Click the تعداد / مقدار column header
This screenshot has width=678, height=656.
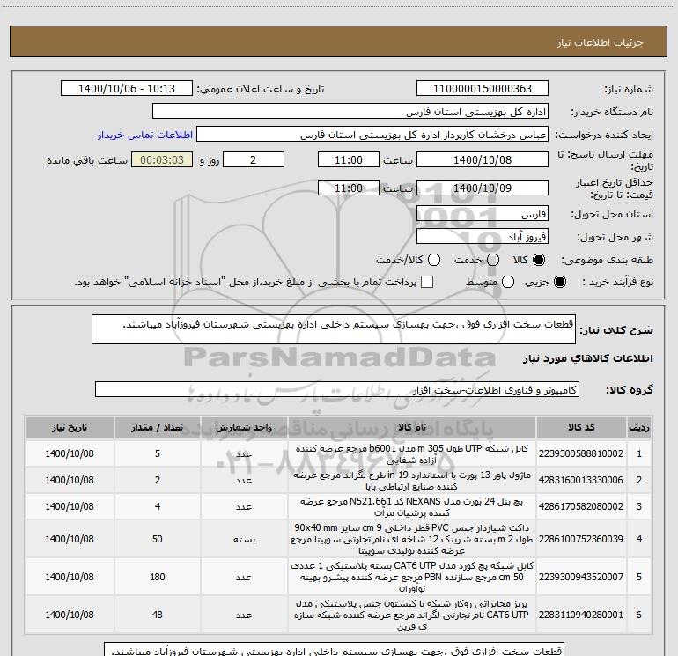click(158, 428)
